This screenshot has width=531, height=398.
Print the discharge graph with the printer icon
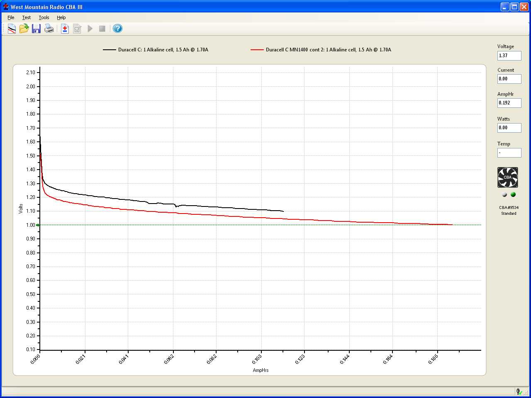[49, 29]
